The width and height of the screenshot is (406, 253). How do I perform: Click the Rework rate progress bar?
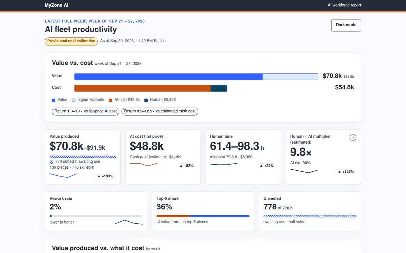(96, 216)
